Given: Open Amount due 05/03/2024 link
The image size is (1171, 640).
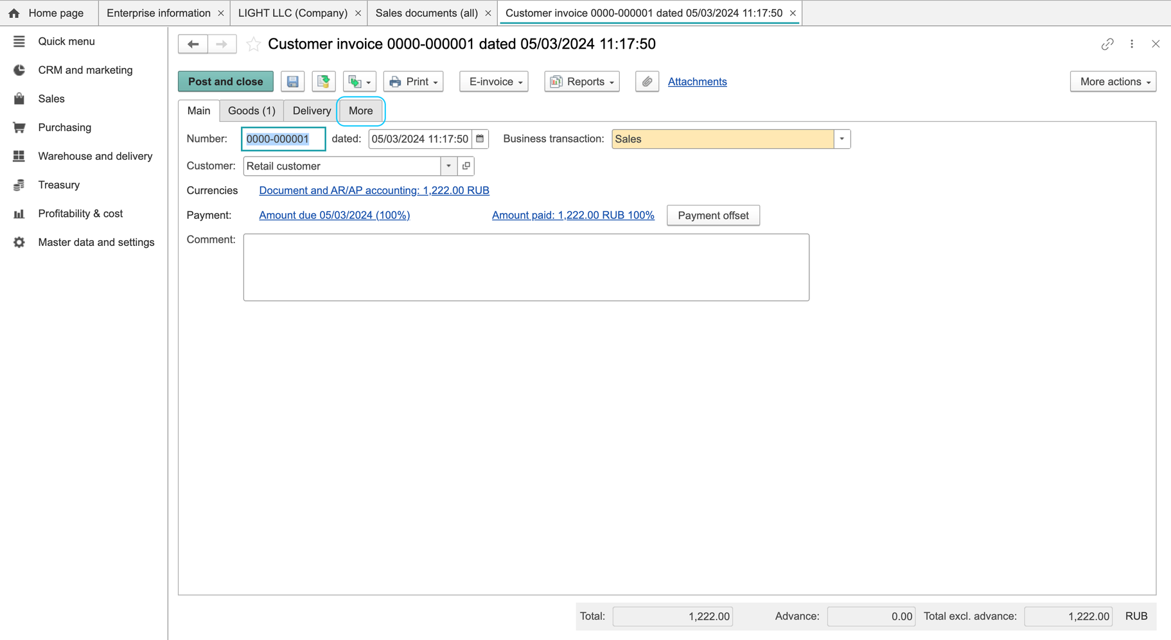Looking at the screenshot, I should (334, 215).
